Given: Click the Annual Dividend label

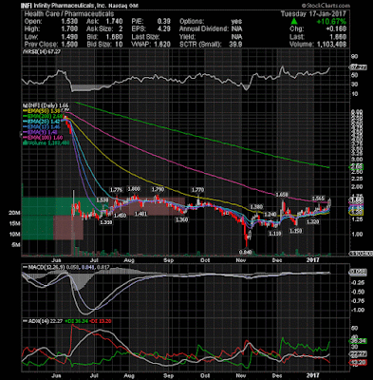Looking at the screenshot, I should 204,28.
